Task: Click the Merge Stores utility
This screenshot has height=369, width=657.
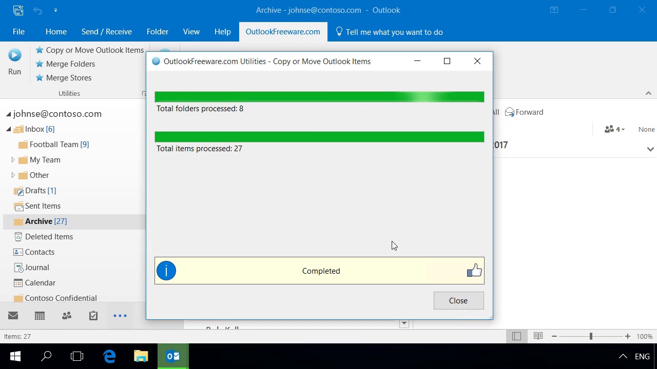Action: pos(64,78)
